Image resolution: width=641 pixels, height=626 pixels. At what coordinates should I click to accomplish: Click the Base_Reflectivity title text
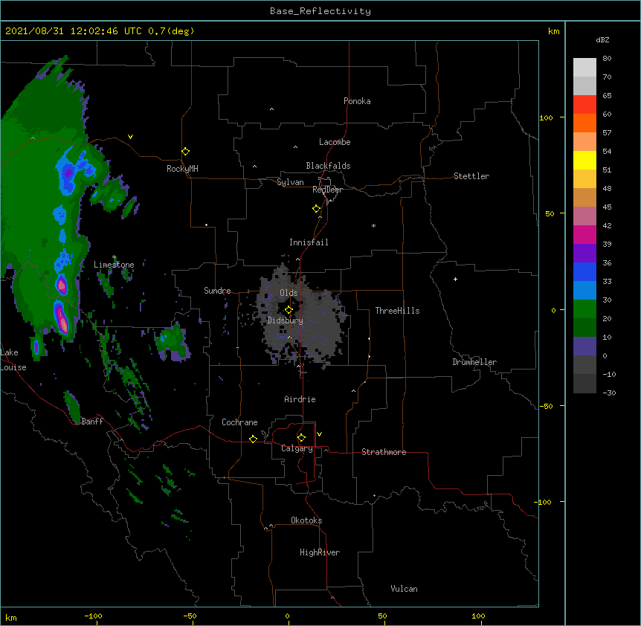[x=320, y=11]
